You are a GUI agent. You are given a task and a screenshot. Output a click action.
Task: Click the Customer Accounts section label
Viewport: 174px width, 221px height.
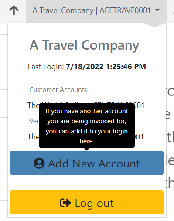pos(58,90)
